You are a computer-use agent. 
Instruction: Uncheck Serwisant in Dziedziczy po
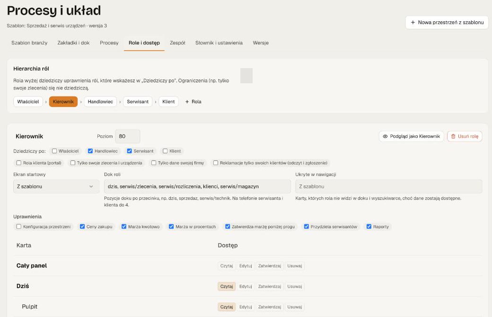129,151
